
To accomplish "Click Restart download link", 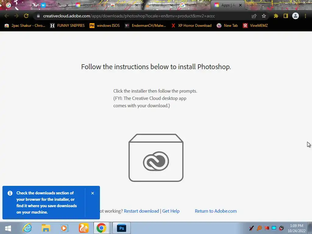I will pos(141,211).
